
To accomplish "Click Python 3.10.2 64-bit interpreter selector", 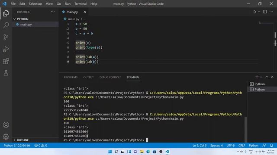I will tap(17, 146).
